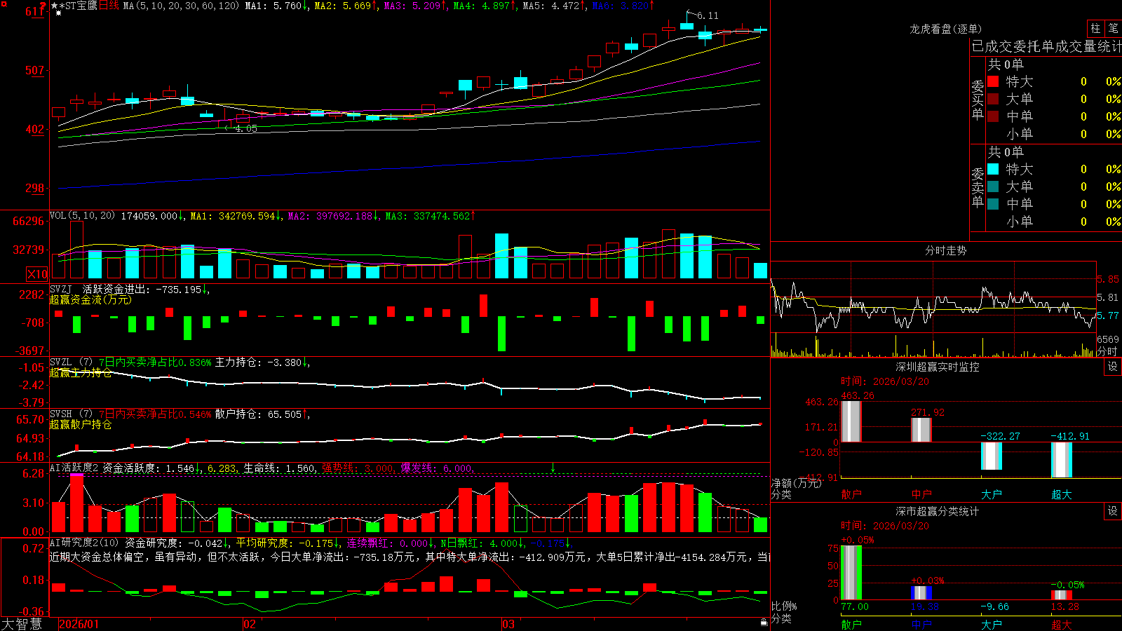
Task: Click the 4.05 low price annotation
Action: tap(246, 129)
